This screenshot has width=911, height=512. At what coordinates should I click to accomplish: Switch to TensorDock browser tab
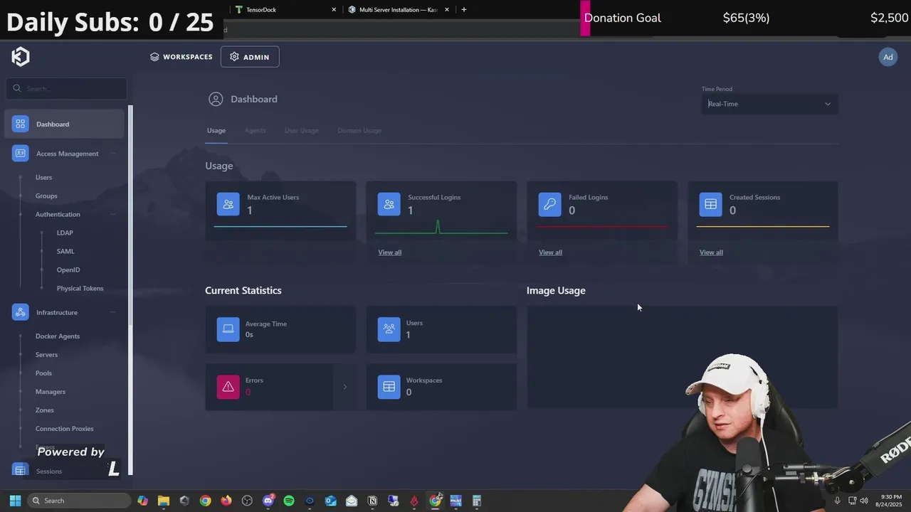283,10
